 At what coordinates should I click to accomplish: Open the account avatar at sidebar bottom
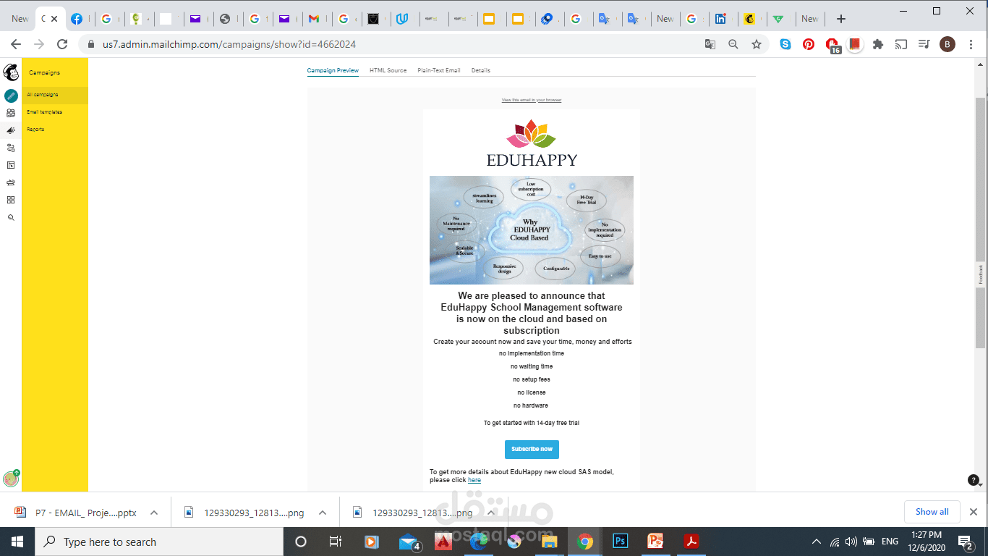[11, 479]
